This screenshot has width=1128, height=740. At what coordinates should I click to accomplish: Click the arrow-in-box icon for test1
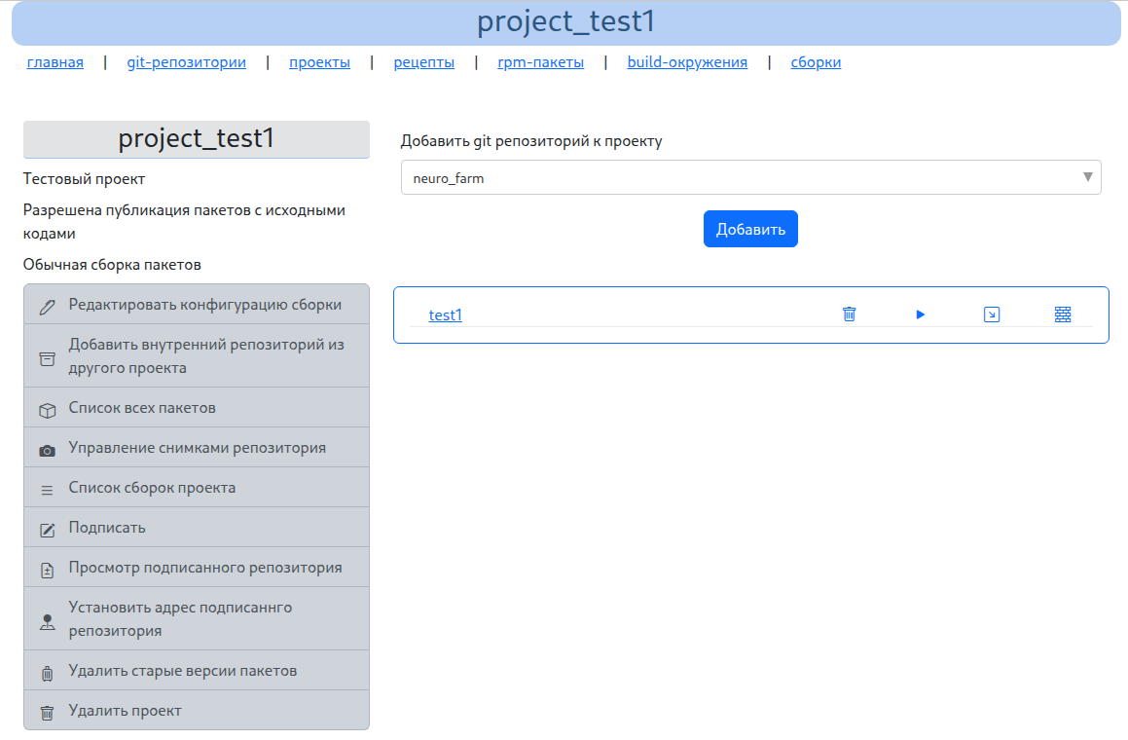(x=992, y=314)
